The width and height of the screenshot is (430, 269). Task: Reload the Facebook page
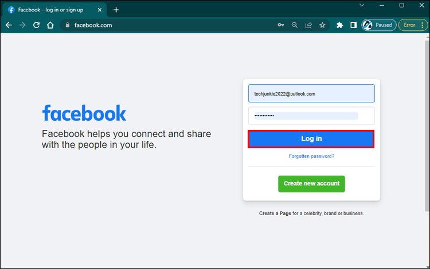(x=36, y=25)
